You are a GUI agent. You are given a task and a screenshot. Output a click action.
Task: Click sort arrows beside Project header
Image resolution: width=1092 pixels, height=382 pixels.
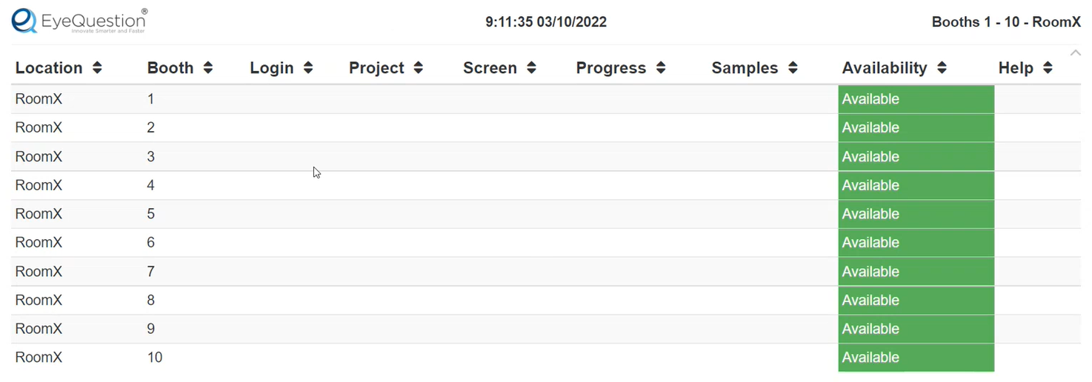pyautogui.click(x=419, y=68)
